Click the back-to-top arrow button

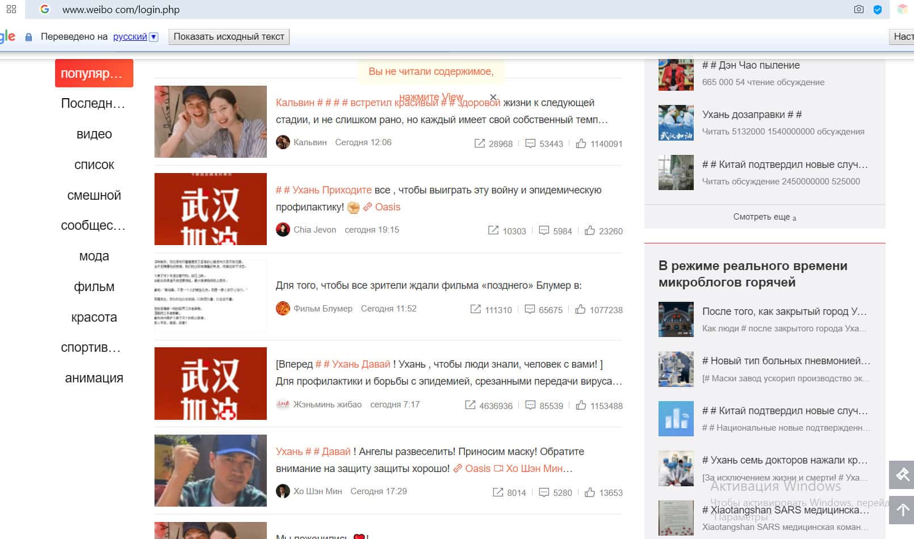[x=902, y=509]
